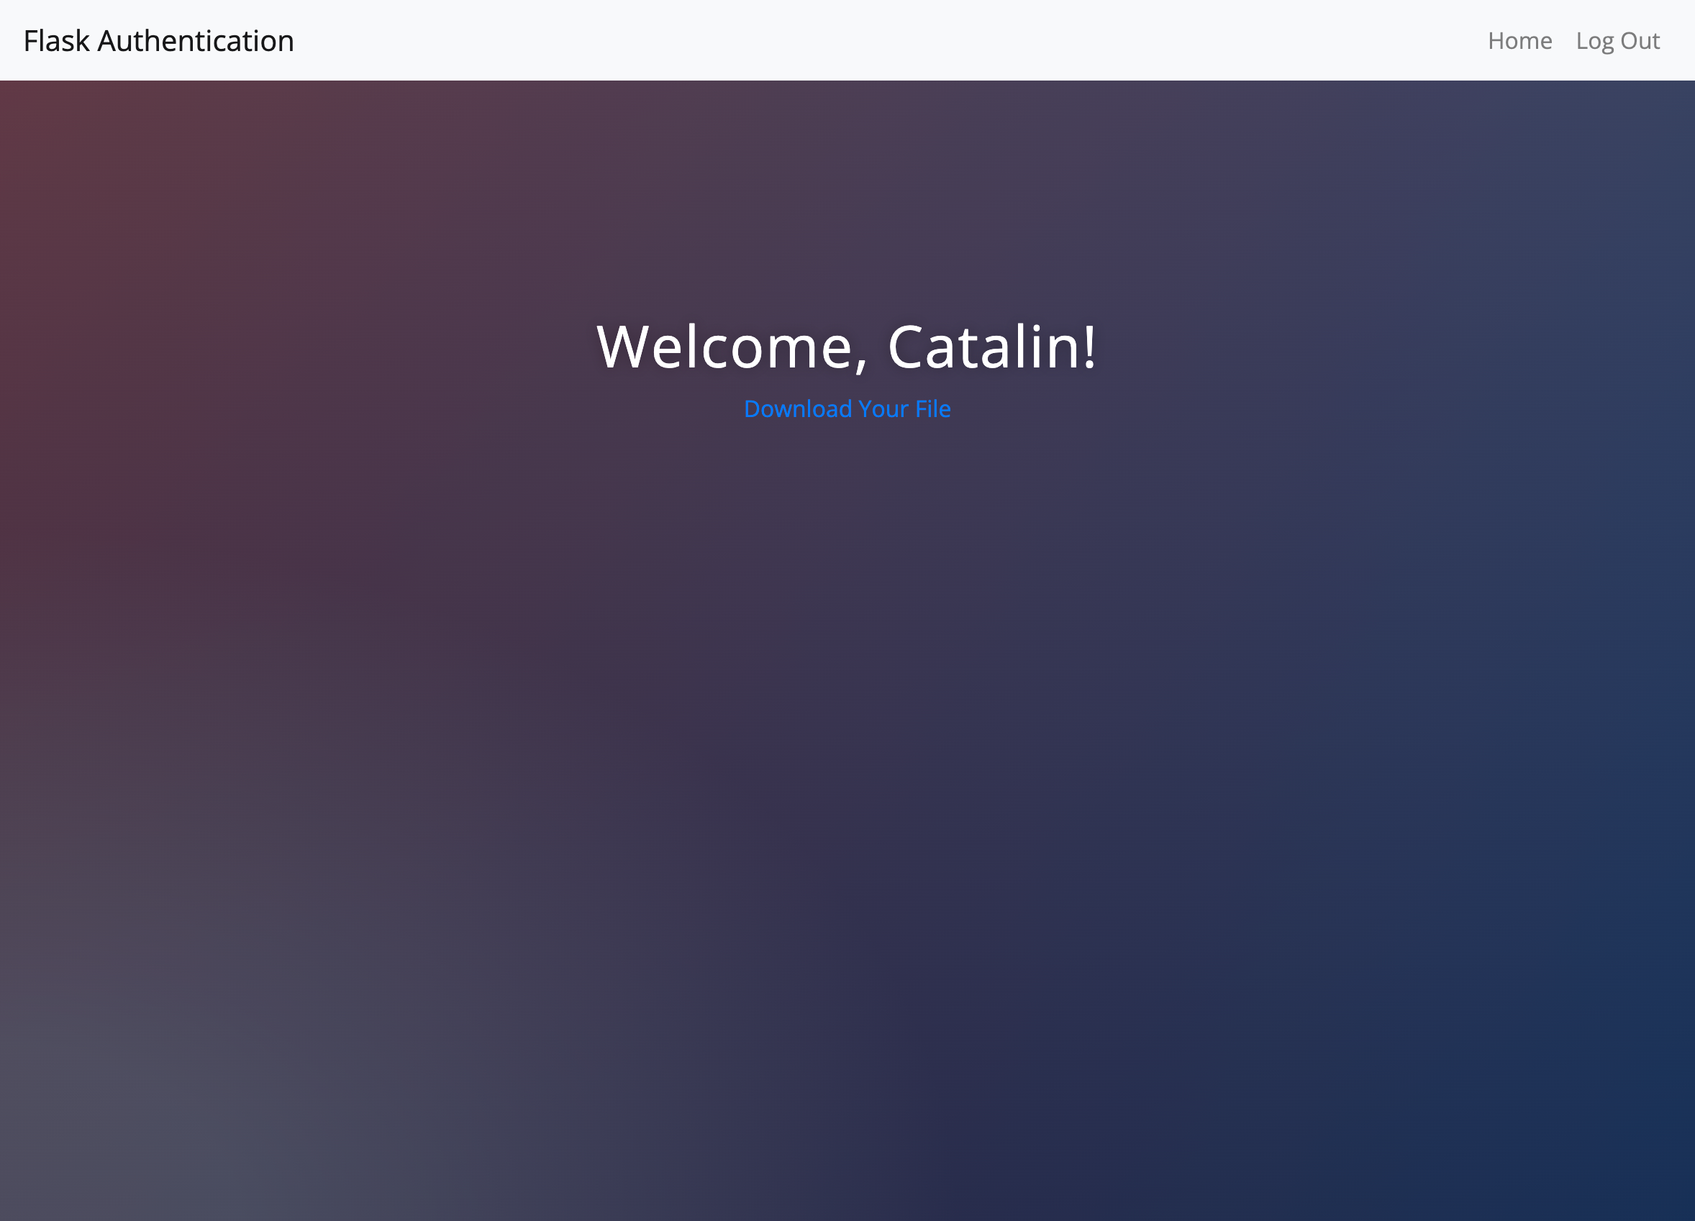Image resolution: width=1695 pixels, height=1221 pixels.
Task: Click the gradient page background
Action: [x=847, y=821]
